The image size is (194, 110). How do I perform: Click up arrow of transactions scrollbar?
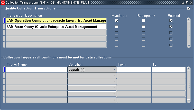point(189,19)
